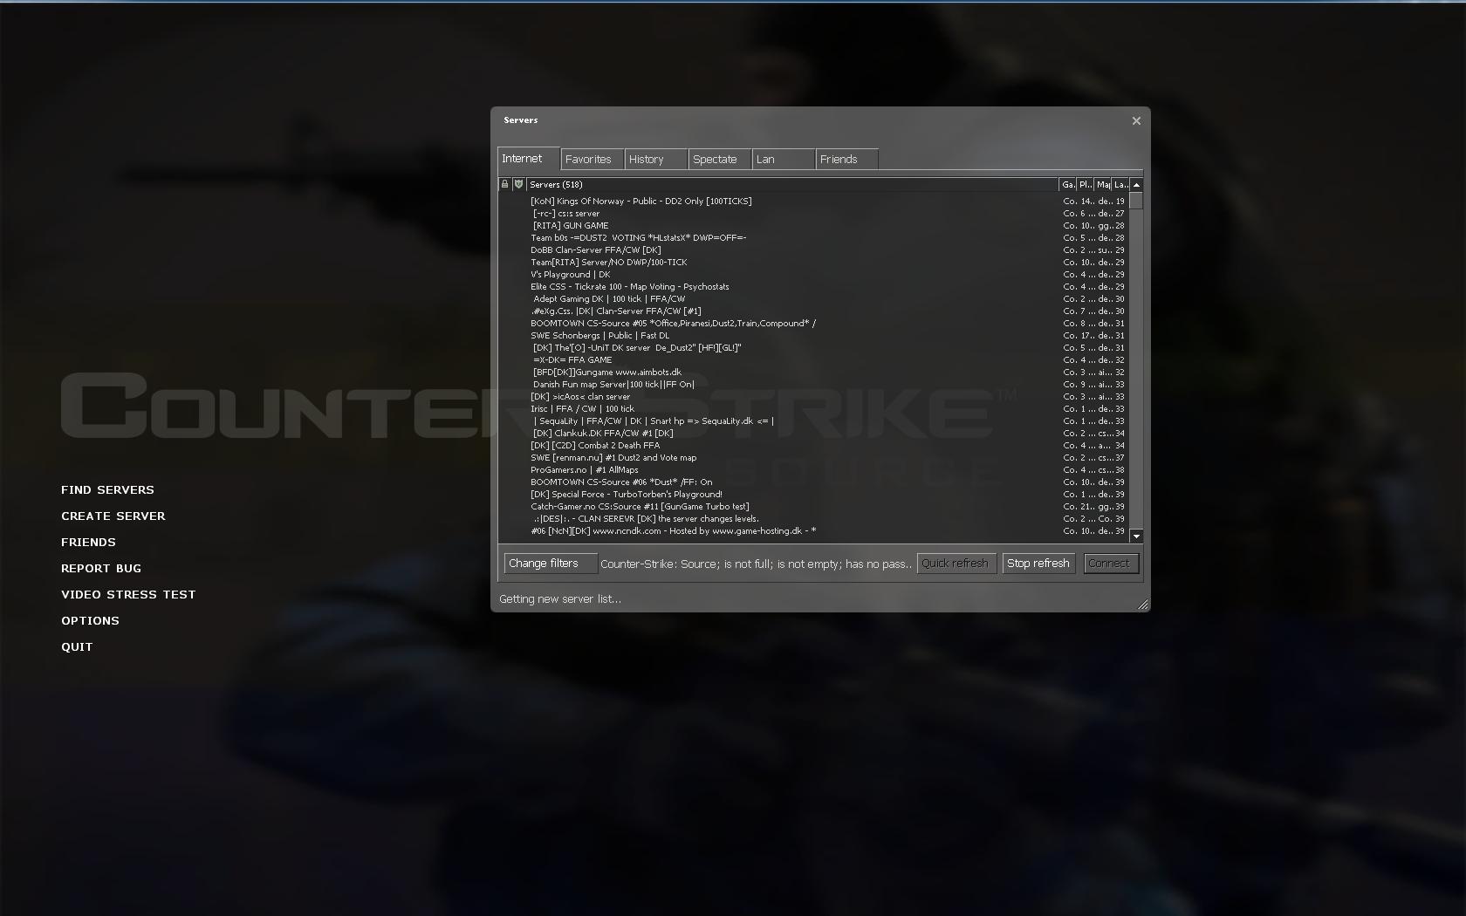The height and width of the screenshot is (916, 1466).
Task: Click the Connect button
Action: tap(1111, 564)
